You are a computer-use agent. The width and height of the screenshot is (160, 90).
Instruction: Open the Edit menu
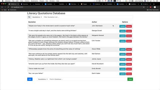(x=17, y=1)
